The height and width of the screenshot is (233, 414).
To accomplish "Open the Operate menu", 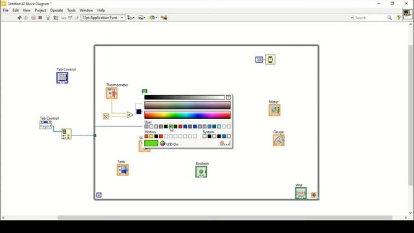I will coord(56,10).
